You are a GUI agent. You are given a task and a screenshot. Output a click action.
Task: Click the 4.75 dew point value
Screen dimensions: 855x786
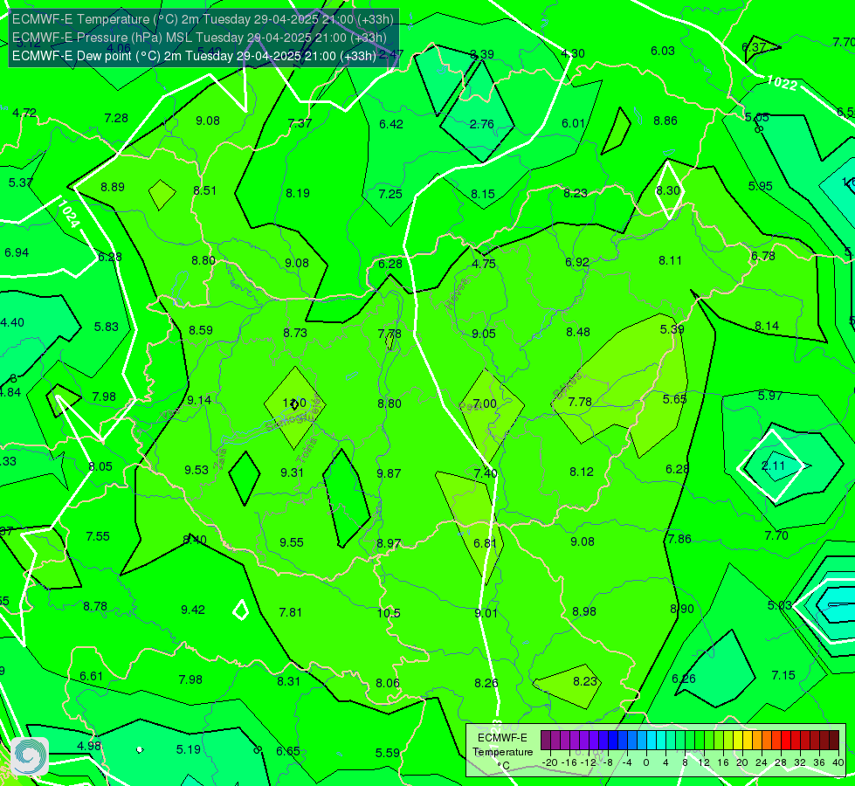tap(484, 264)
